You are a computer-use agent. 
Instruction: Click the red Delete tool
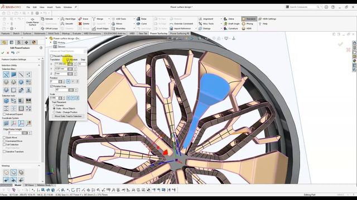point(84,23)
